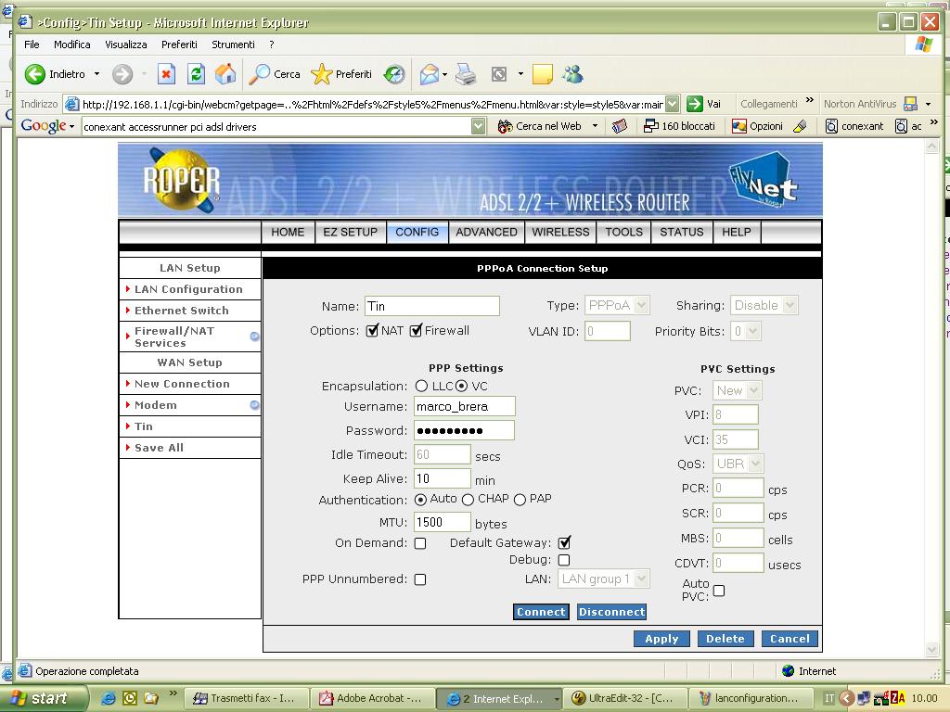Go to the browser Home page icon

tap(225, 74)
